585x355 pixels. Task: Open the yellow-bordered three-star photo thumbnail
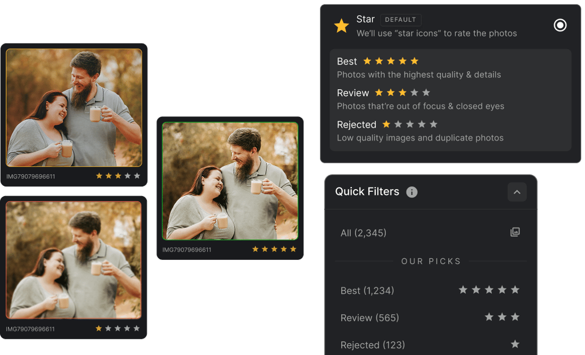click(74, 108)
